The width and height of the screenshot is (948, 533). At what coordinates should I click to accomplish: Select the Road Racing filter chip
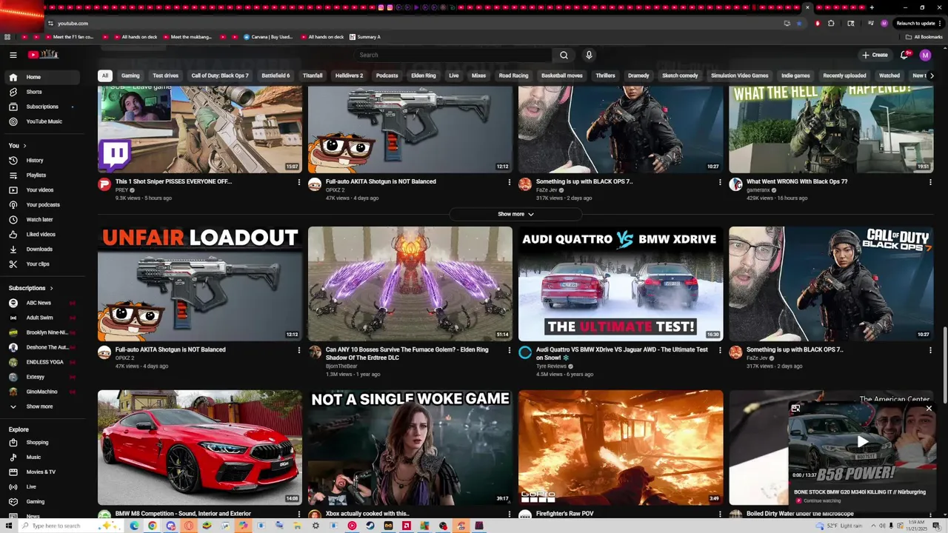point(513,76)
